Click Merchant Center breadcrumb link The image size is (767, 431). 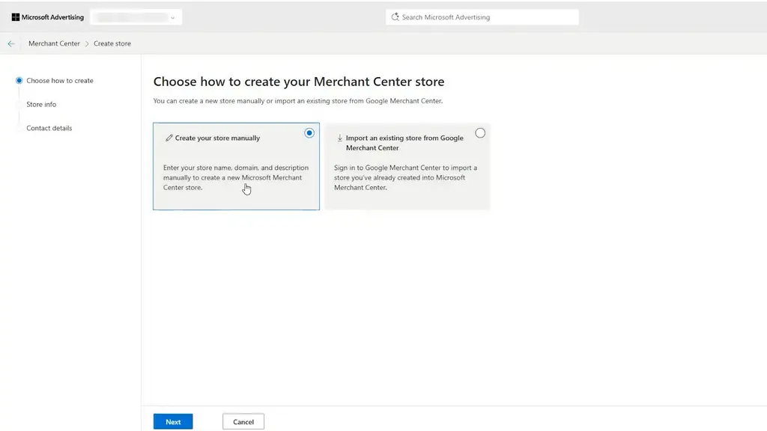54,43
